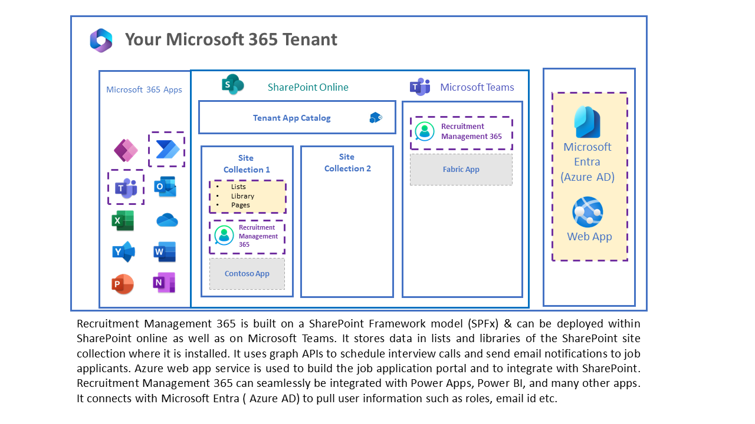Click the Fabric App box

click(x=461, y=170)
